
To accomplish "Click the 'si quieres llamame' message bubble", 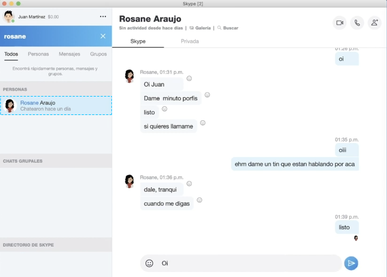I will (168, 126).
